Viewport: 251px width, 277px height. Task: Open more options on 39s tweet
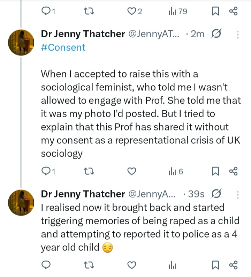tap(238, 194)
